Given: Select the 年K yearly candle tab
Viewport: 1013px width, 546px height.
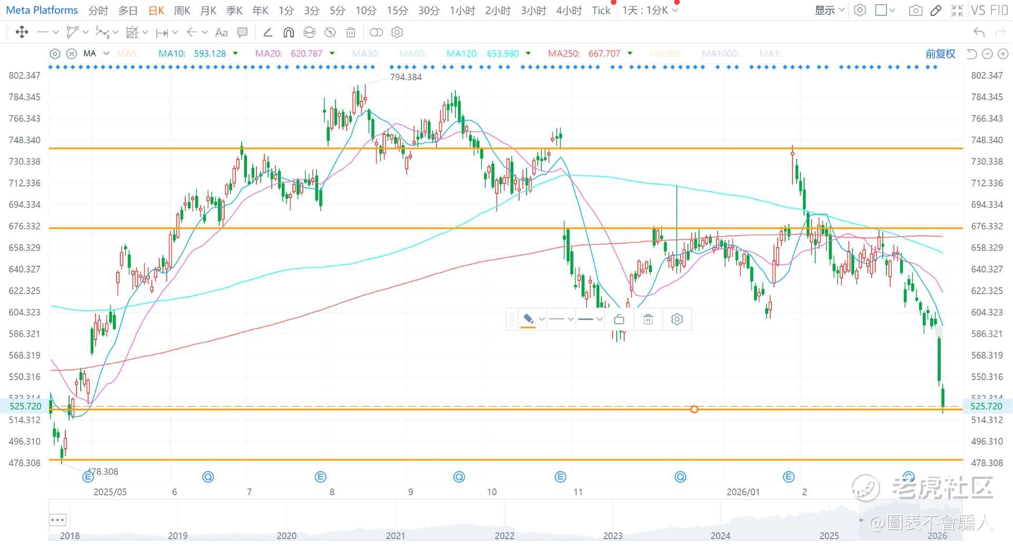Looking at the screenshot, I should tap(260, 11).
